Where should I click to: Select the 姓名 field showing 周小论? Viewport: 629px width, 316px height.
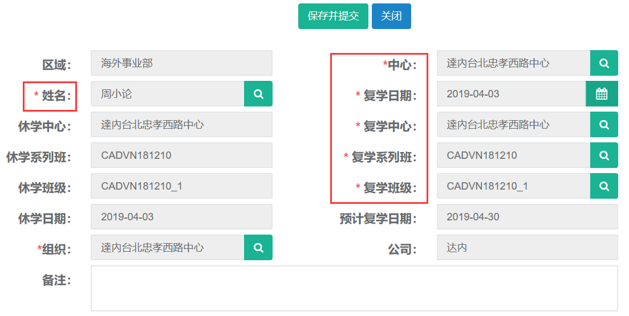point(168,94)
